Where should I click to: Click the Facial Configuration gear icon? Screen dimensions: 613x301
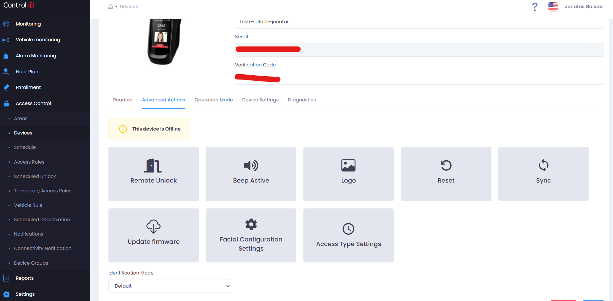point(251,224)
